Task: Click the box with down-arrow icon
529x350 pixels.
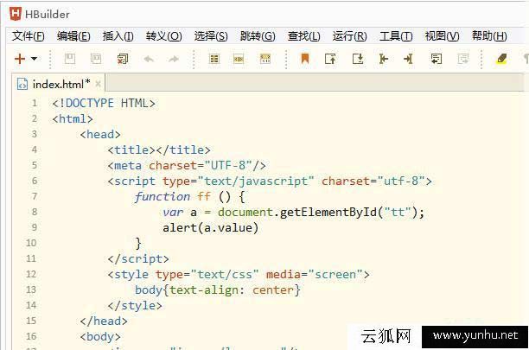Action: (358, 59)
